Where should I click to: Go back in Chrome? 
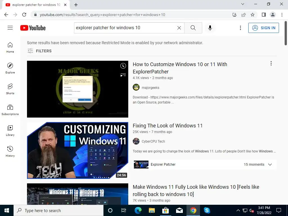6,15
